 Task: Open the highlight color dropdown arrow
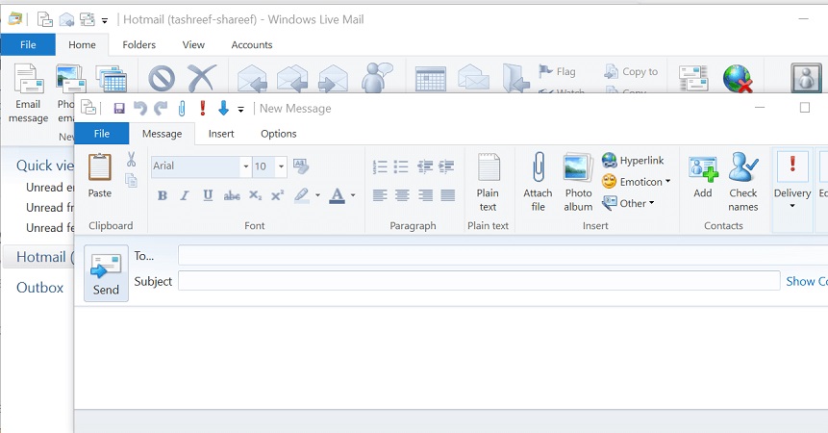(x=317, y=194)
